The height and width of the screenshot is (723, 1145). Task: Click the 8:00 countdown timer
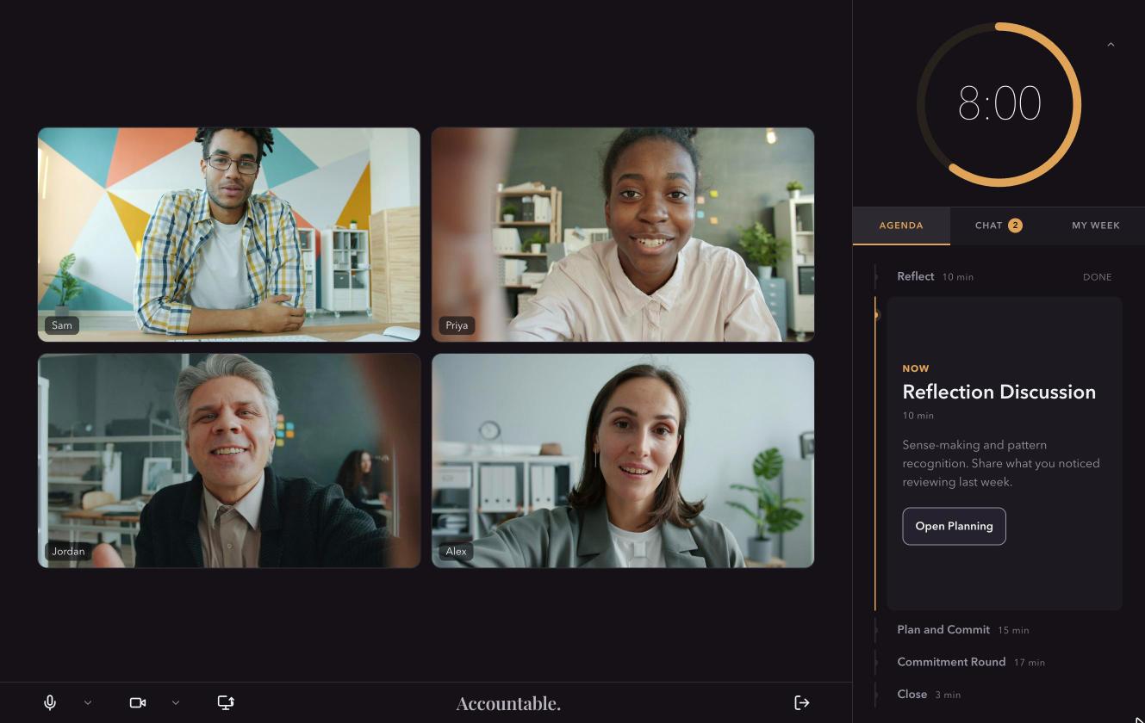999,104
